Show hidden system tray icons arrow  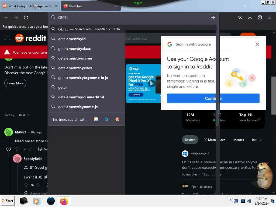click(230, 201)
